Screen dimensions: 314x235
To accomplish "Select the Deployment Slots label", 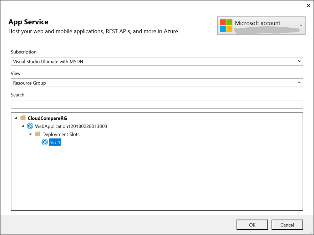I will point(61,134).
